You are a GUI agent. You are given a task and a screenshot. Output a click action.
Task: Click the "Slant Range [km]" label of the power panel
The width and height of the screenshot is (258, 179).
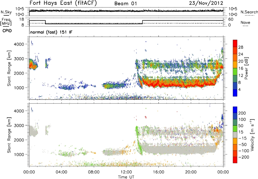point(9,68)
